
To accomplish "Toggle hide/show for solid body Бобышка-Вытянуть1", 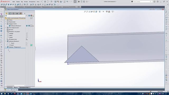I will pyautogui.click(x=27, y=26).
